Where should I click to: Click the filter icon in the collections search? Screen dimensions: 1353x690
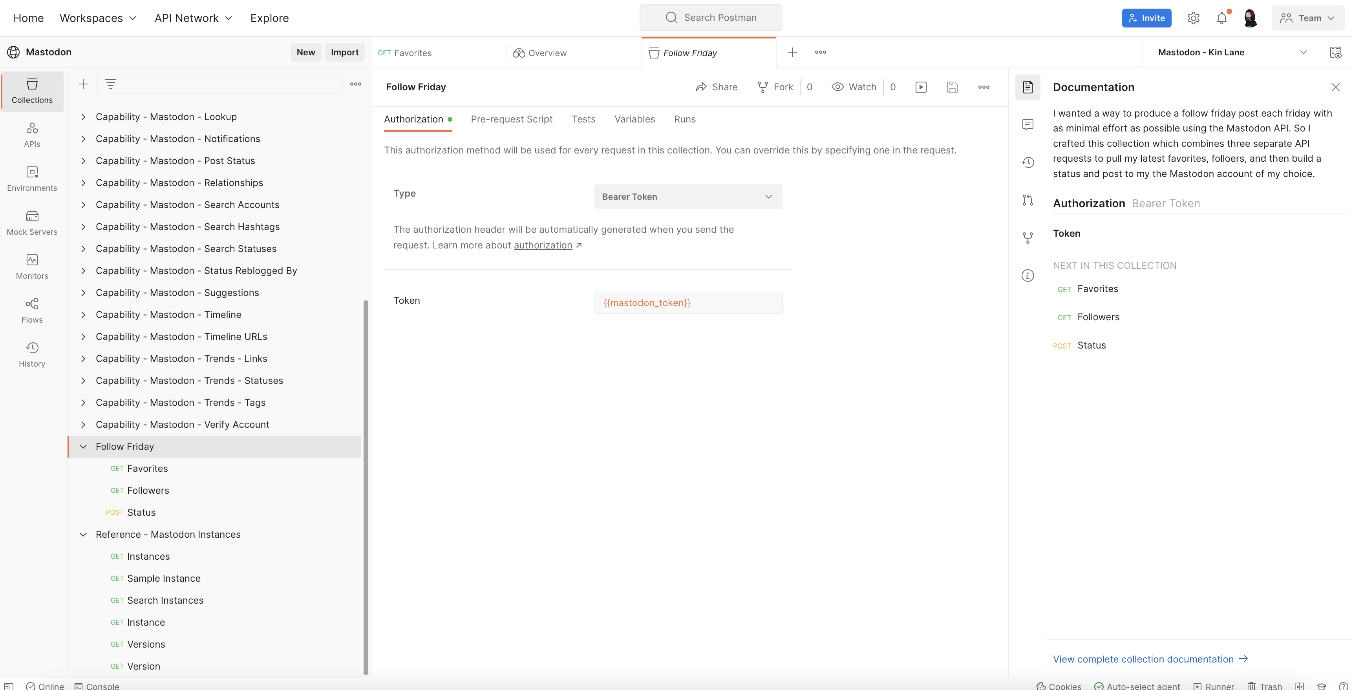pyautogui.click(x=110, y=84)
